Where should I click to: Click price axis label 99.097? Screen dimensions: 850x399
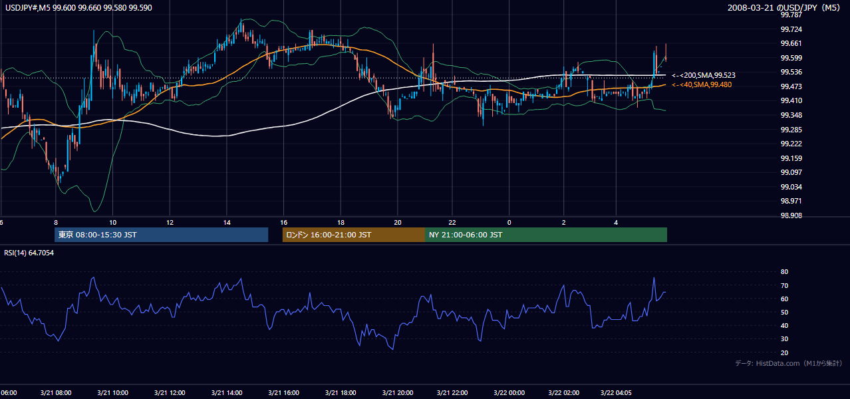pos(792,172)
